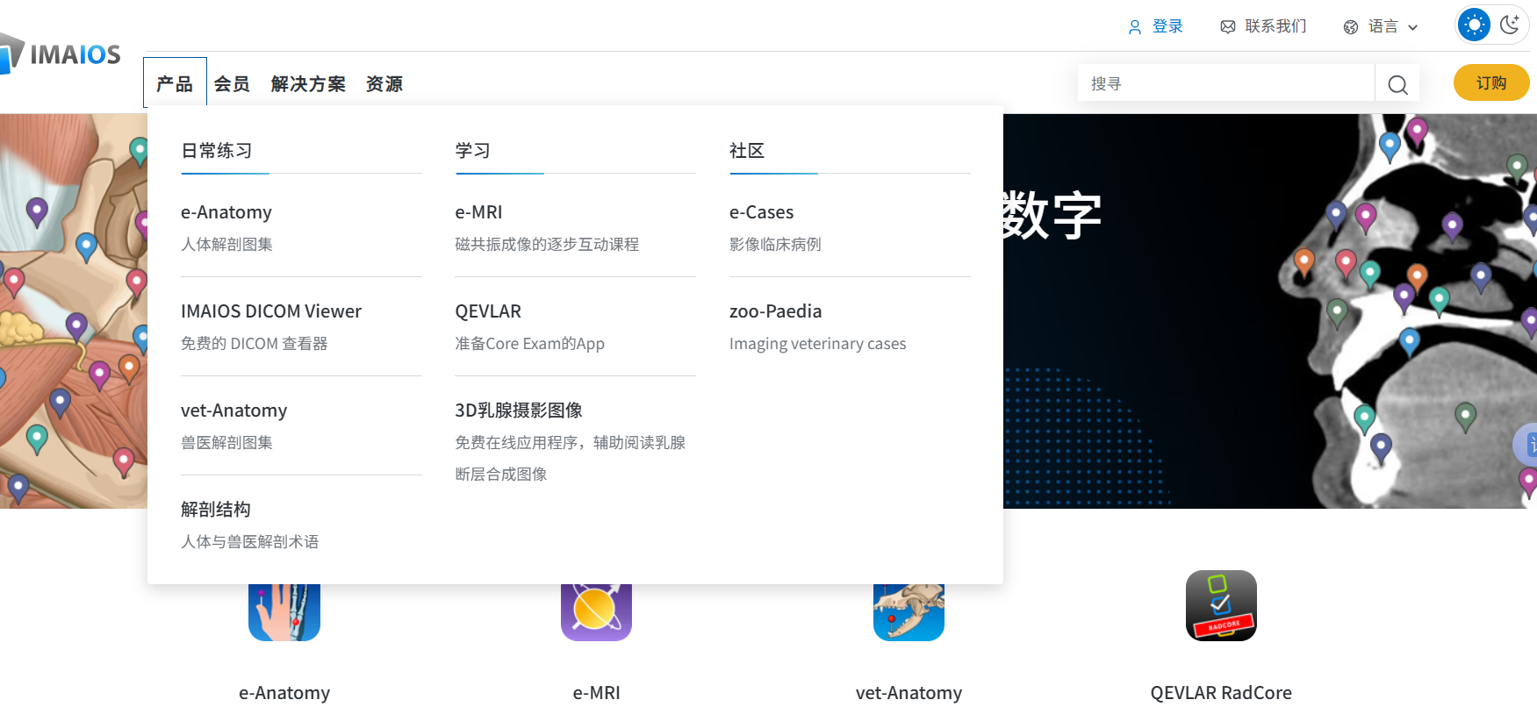Select QEVLAR menu entry
This screenshot has width=1537, height=714.
pyautogui.click(x=488, y=311)
